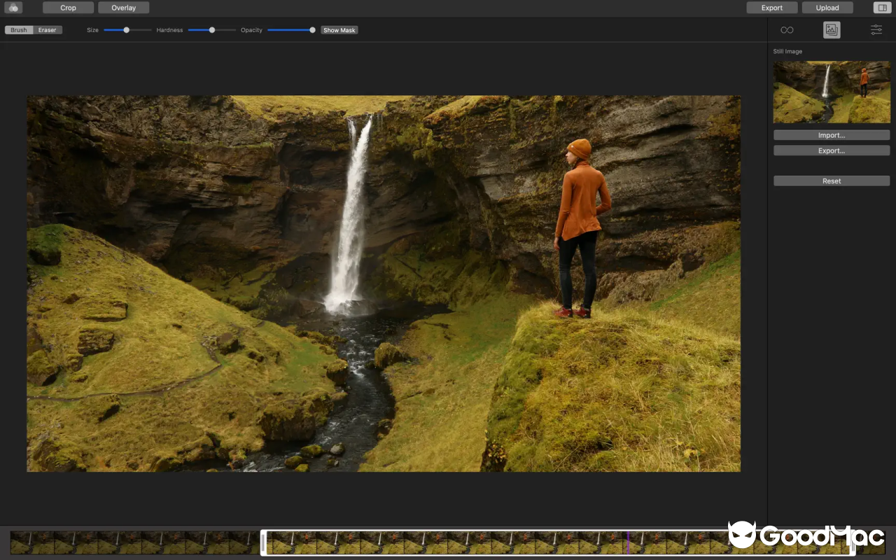
Task: Click the brush Size slider handle
Action: tap(126, 29)
